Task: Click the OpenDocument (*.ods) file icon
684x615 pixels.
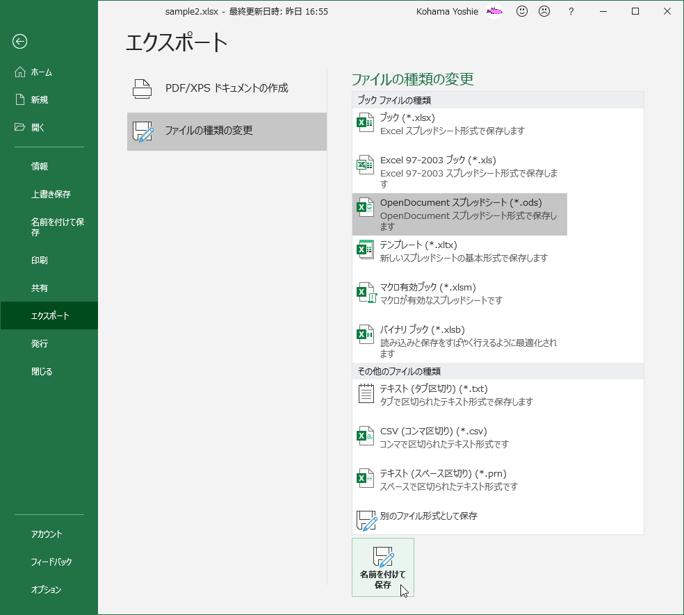Action: point(366,207)
